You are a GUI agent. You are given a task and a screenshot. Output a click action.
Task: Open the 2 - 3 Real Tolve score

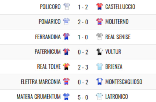pyautogui.click(x=83, y=67)
